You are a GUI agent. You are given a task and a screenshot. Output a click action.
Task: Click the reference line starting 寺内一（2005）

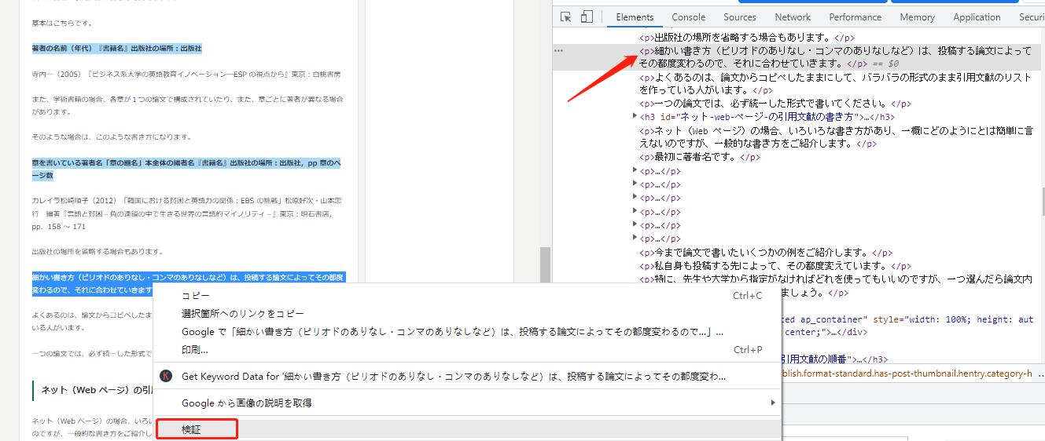point(186,74)
